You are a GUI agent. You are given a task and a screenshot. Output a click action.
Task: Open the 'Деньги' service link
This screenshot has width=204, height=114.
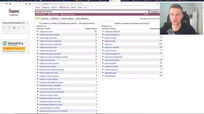point(80,7)
